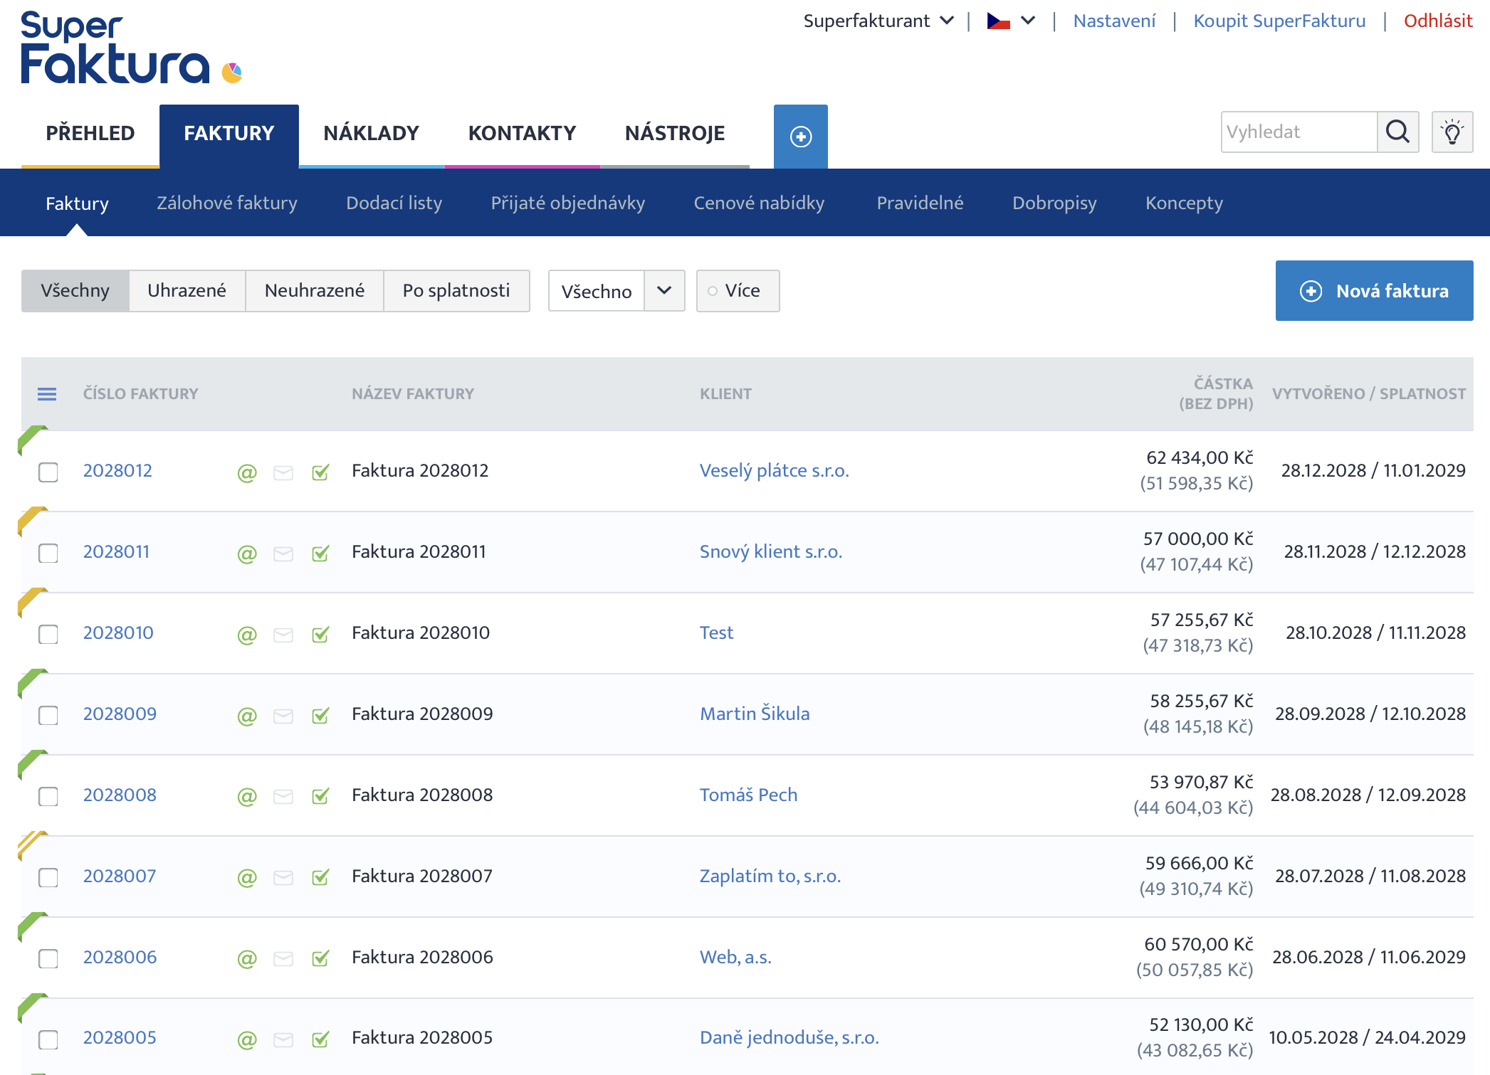Tick the checkbox for invoice 2028005
Screen dimensions: 1490x1075
click(48, 1039)
